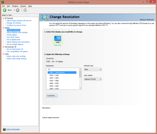Open the Desktop menu
The height and width of the screenshot is (134, 157).
[15, 6]
